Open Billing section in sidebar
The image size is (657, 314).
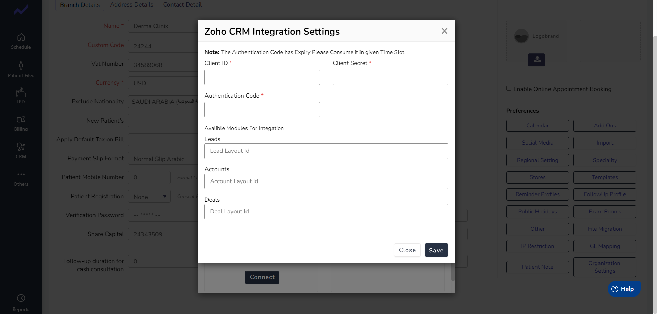click(21, 124)
